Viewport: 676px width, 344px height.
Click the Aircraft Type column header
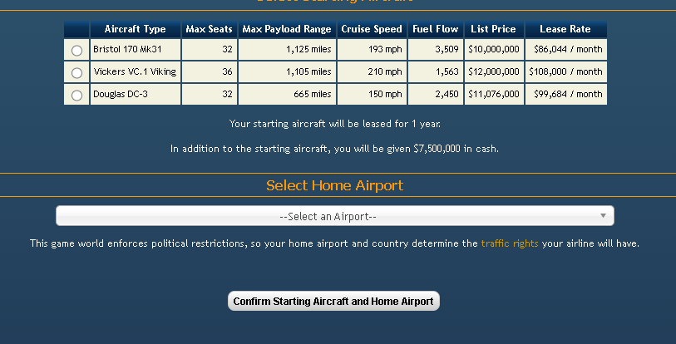[136, 29]
